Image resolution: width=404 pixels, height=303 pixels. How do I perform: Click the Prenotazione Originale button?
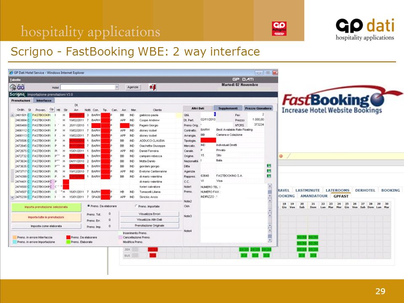(x=149, y=226)
